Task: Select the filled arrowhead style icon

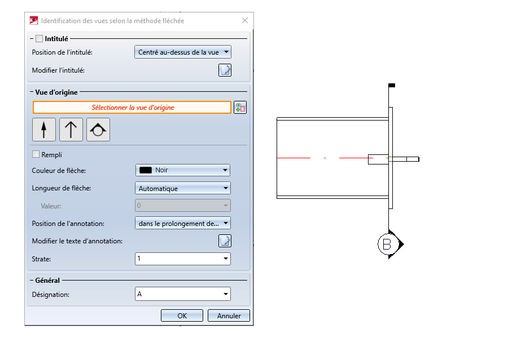Action: [45, 130]
